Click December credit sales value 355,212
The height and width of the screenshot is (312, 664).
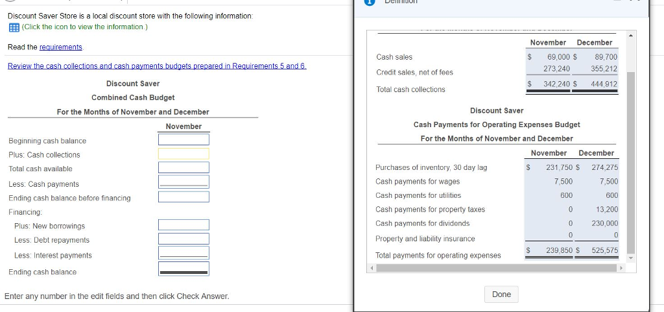604,69
